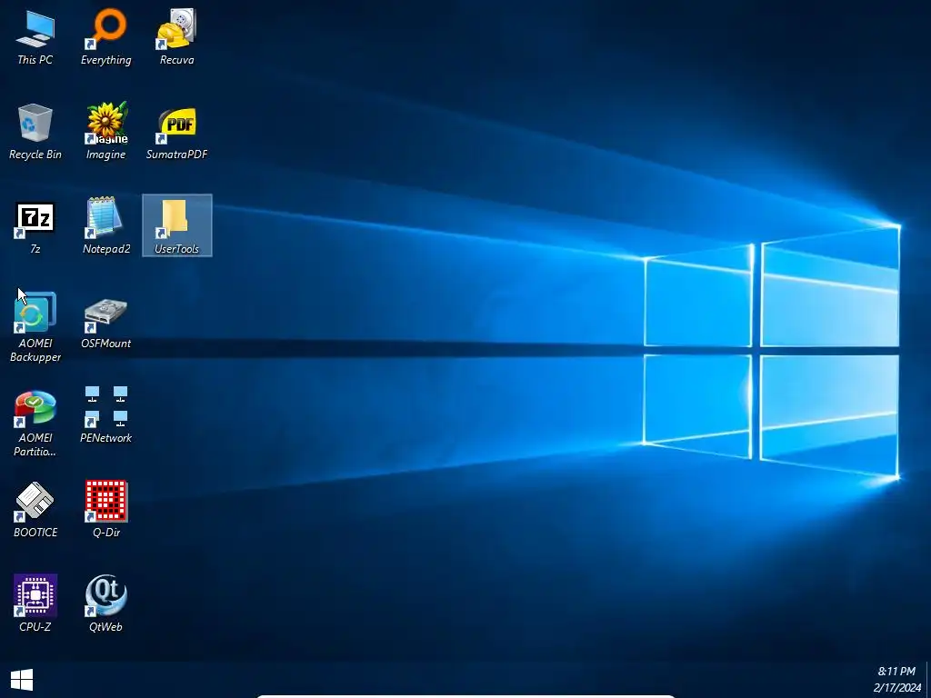Select the BOOTICE floppy shortcut
This screenshot has width=931, height=698.
35,509
